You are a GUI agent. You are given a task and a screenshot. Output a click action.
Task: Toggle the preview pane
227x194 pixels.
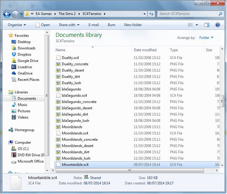point(207,25)
